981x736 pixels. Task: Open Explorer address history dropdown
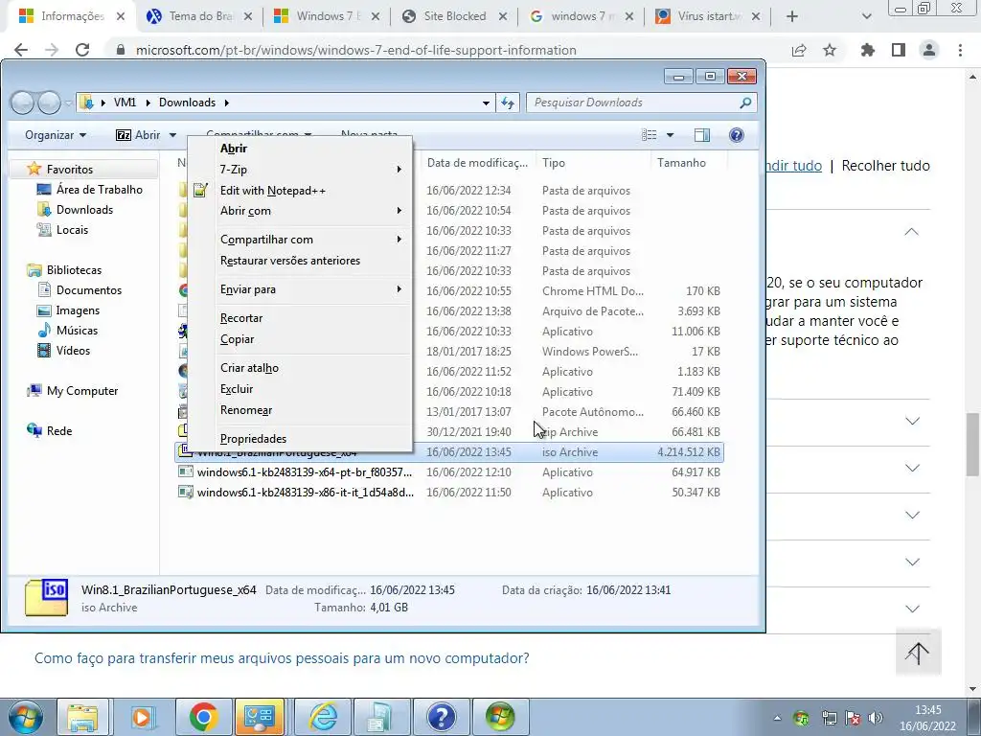[486, 103]
